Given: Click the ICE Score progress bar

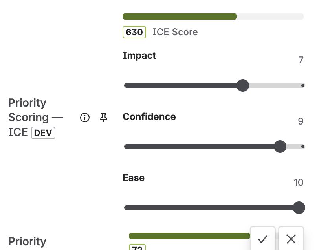Looking at the screenshot, I should click(x=213, y=16).
